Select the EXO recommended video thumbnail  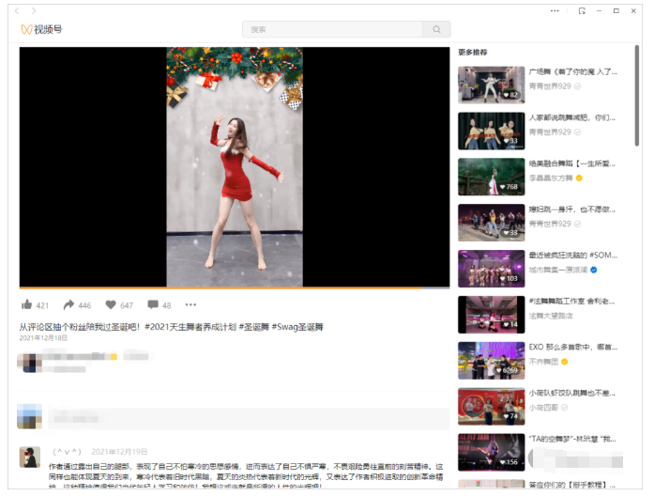click(x=491, y=361)
